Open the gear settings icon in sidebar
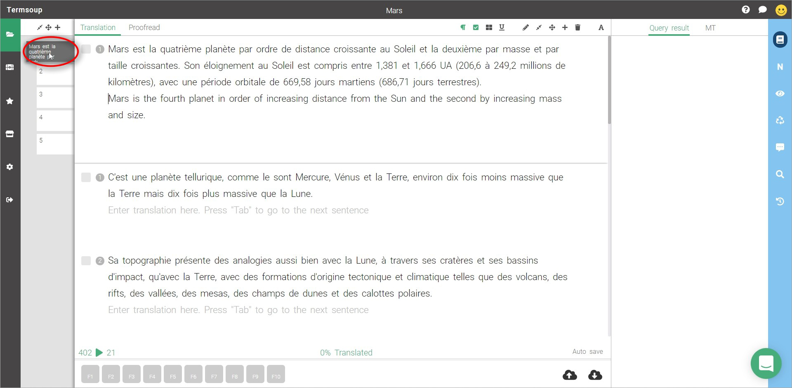This screenshot has width=792, height=388. (10, 167)
